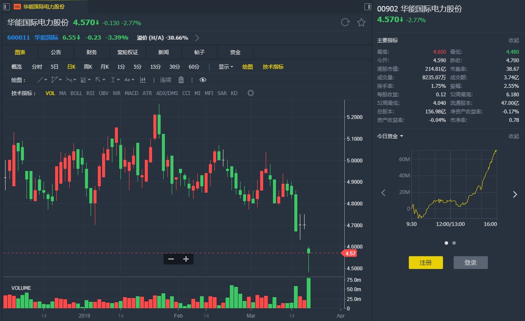525x321 pixels.
Task: Select 周K weekly candlestick timeframe
Action: point(88,67)
